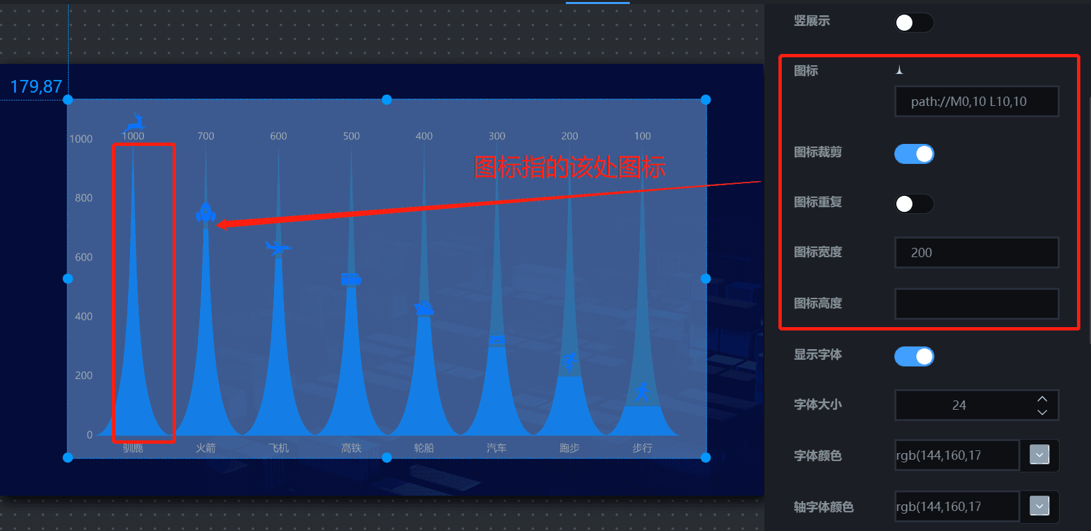Click the bottom-left resize handle of the chart
Image resolution: width=1091 pixels, height=531 pixels.
pyautogui.click(x=68, y=458)
